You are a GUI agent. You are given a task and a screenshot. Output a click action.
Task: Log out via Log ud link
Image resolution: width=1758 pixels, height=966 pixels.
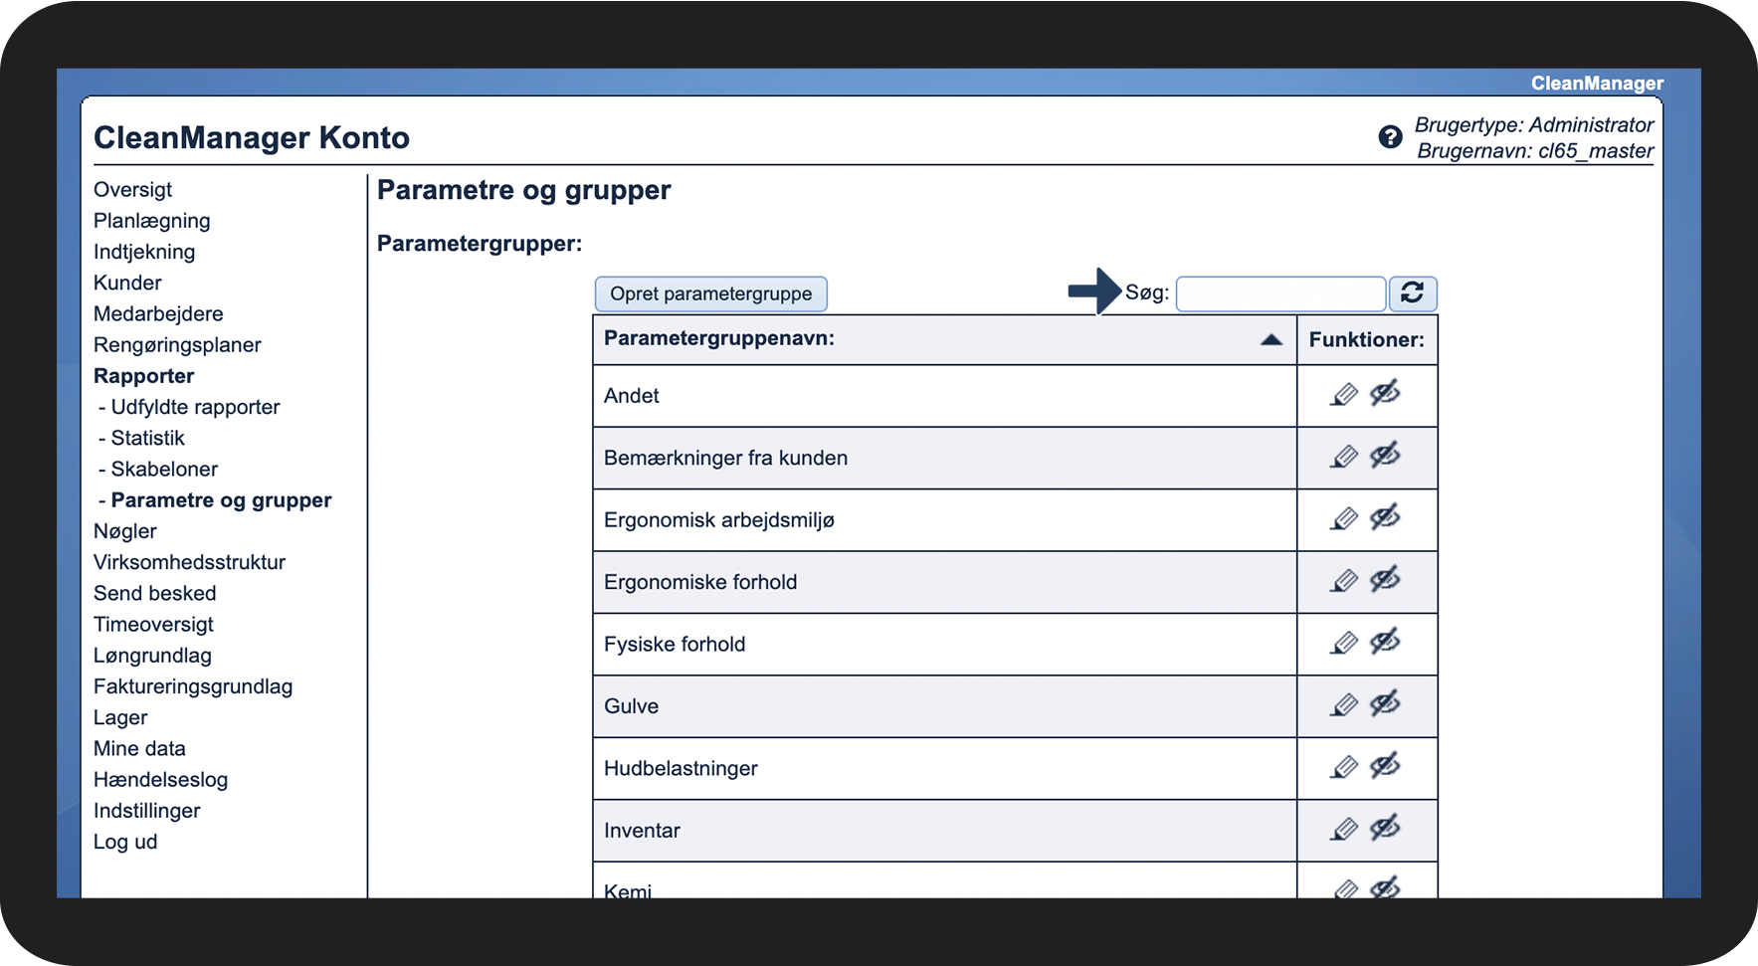pyautogui.click(x=125, y=842)
